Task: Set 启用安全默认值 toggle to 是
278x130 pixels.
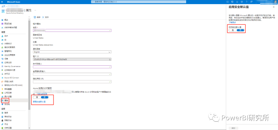Action: pyautogui.click(x=233, y=30)
